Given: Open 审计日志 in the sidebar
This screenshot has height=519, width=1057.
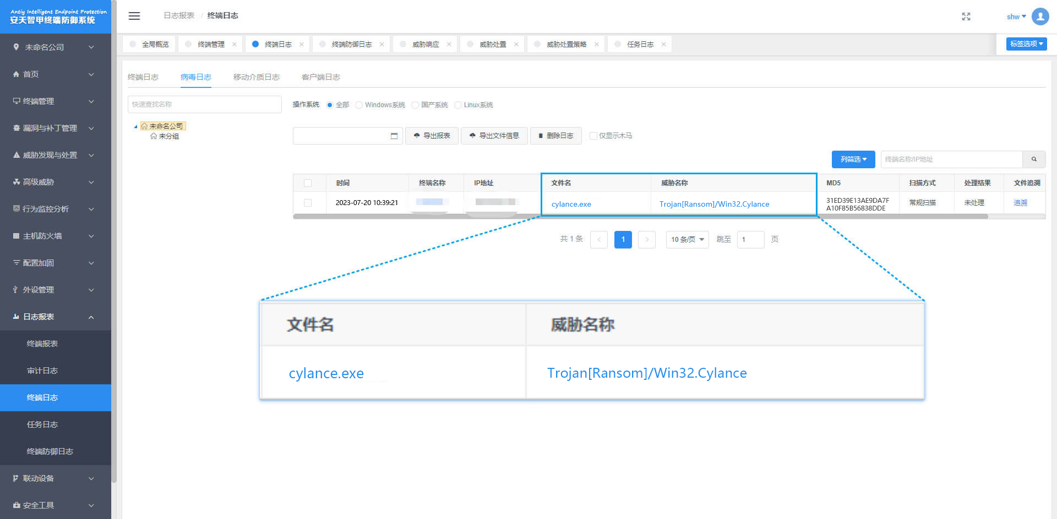Looking at the screenshot, I should (x=56, y=371).
